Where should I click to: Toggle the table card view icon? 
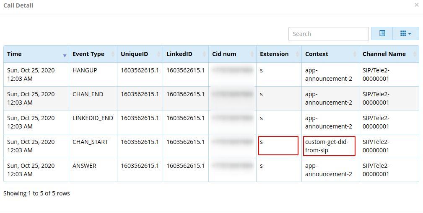(382, 33)
